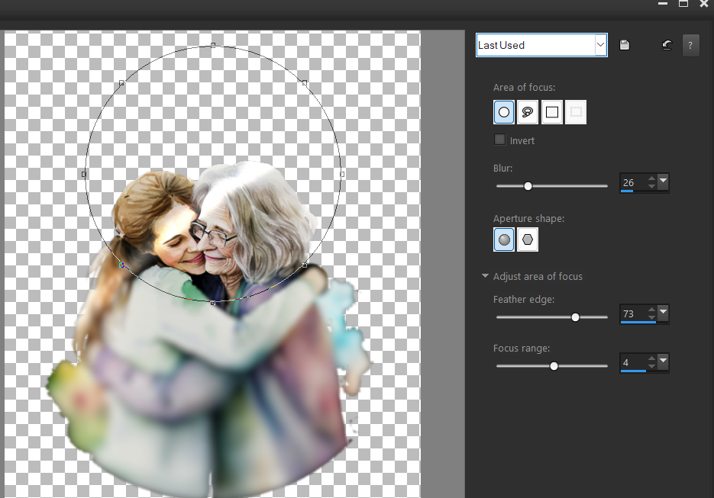
Task: Enable the Invert checkbox
Action: [500, 140]
